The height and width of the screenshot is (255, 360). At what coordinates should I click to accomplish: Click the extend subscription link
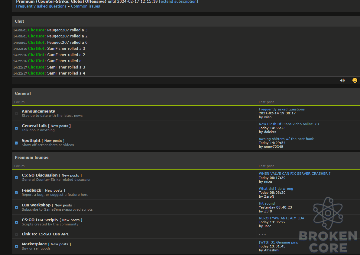pos(178,2)
